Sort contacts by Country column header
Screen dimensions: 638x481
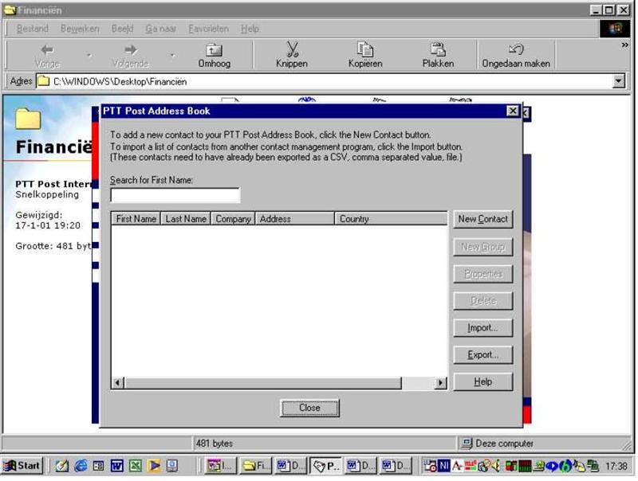pos(391,219)
